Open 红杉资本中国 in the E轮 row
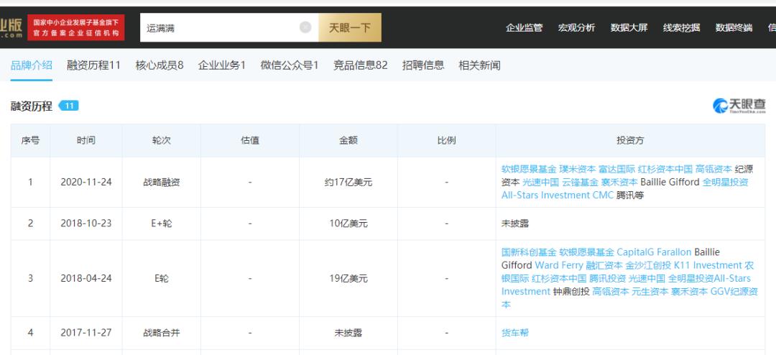Screen dimensions: 776x355 559,278
